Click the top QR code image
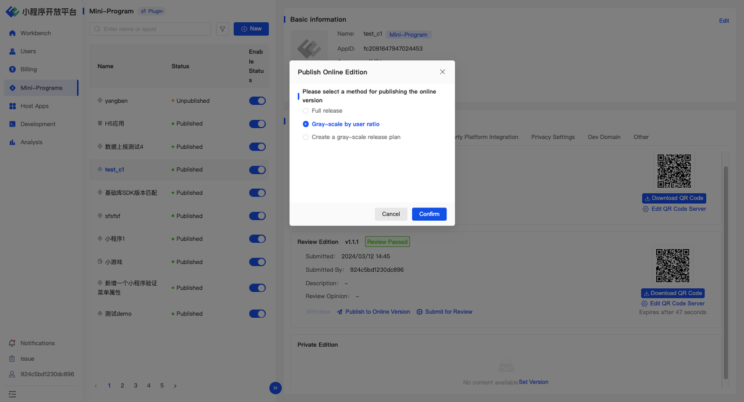Image resolution: width=744 pixels, height=402 pixels. coord(674,171)
